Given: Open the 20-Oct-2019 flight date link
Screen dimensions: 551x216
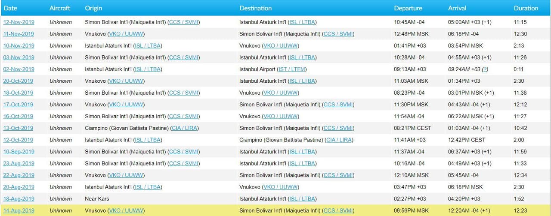Looking at the screenshot, I should [19, 81].
